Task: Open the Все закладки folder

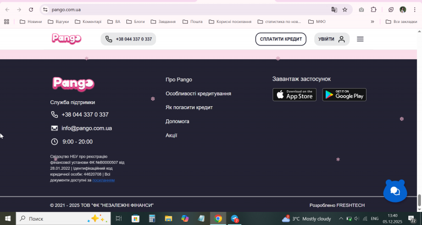Action: coord(401,22)
